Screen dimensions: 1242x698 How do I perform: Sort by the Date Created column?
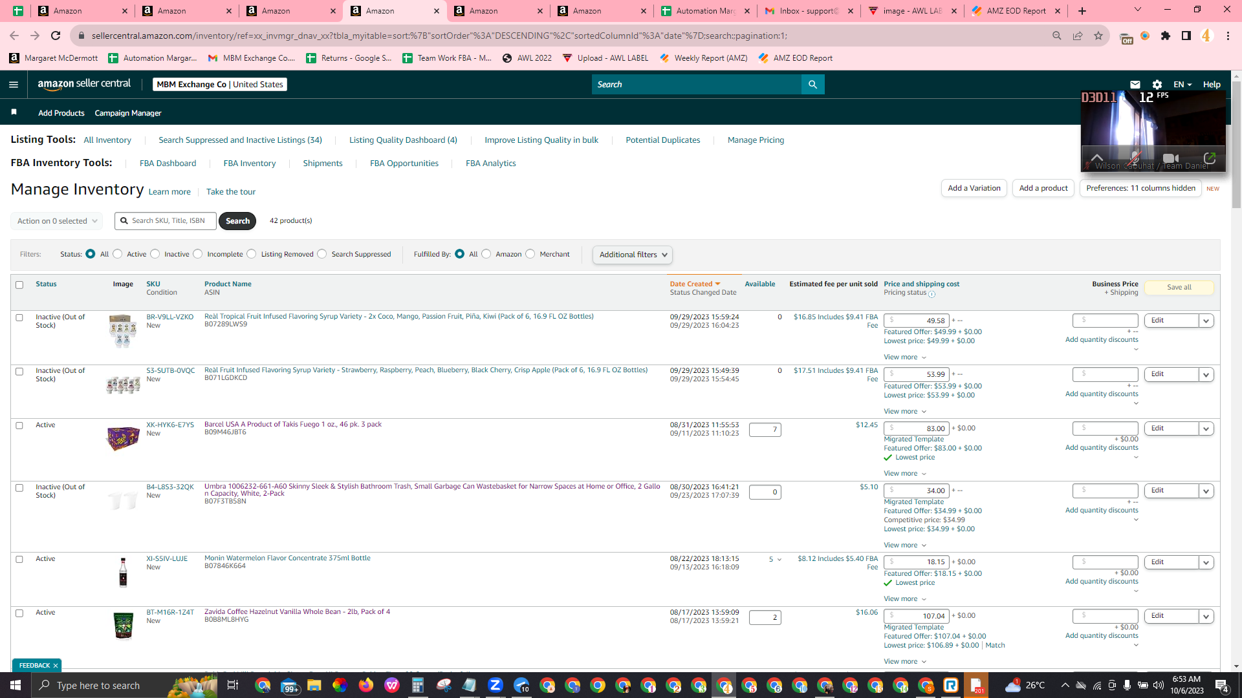[x=695, y=284]
